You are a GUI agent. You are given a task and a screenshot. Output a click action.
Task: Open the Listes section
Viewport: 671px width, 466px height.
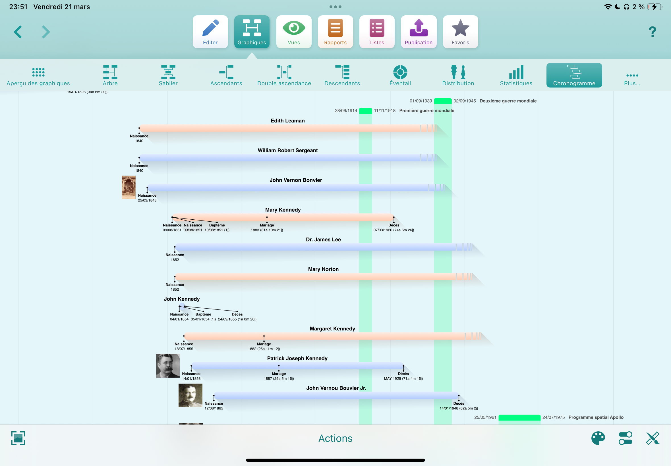click(x=376, y=32)
